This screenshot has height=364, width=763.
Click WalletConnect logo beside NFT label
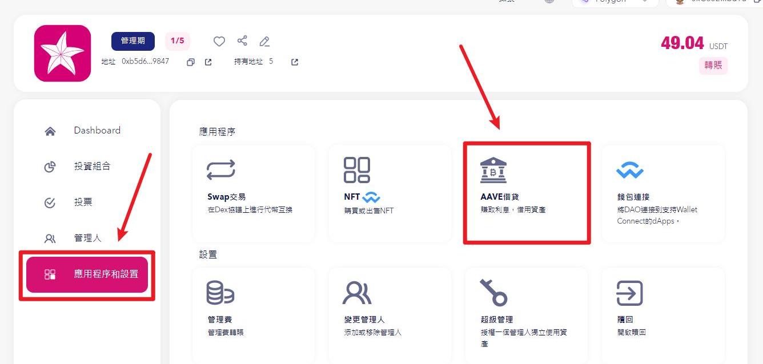click(371, 197)
